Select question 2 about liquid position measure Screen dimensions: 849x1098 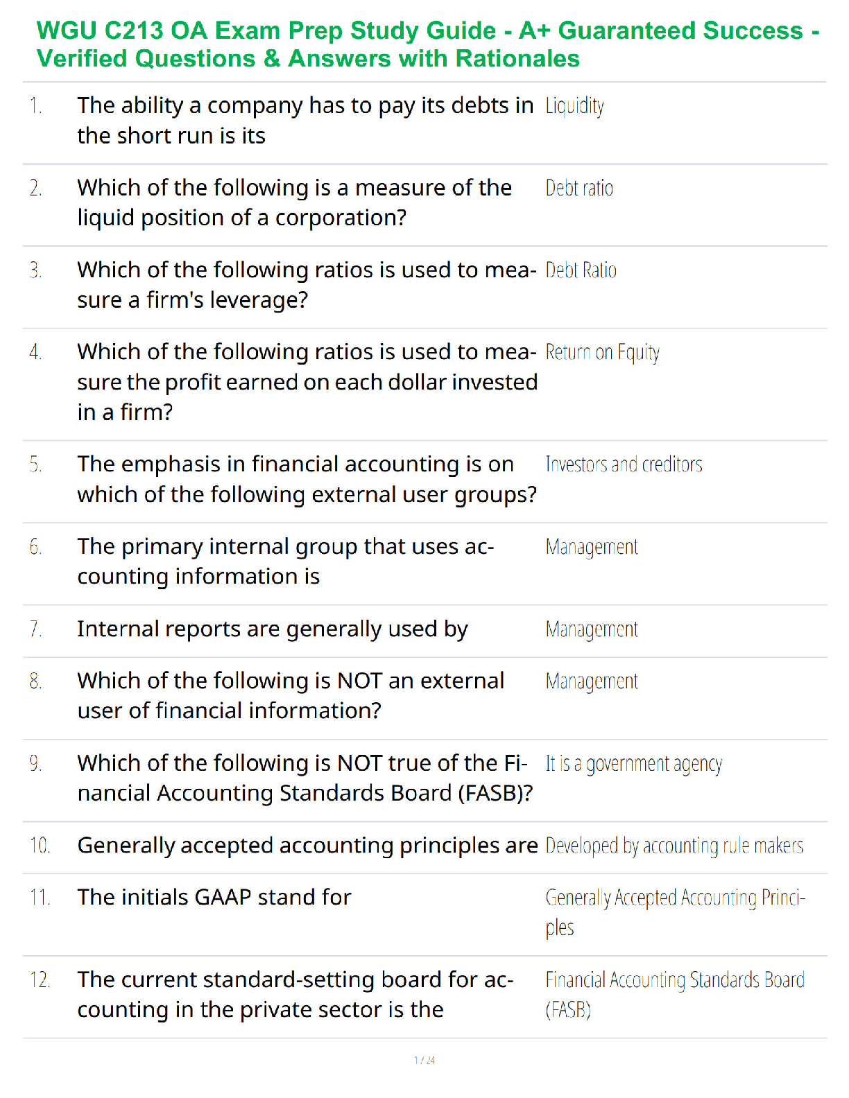click(x=295, y=202)
